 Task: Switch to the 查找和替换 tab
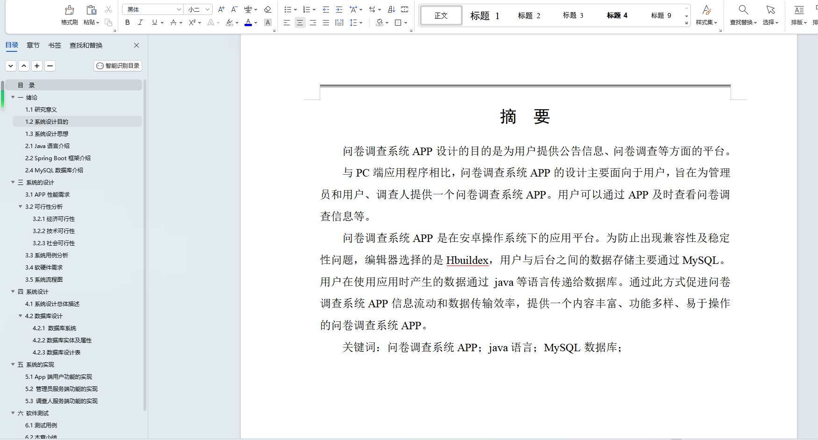click(x=86, y=45)
